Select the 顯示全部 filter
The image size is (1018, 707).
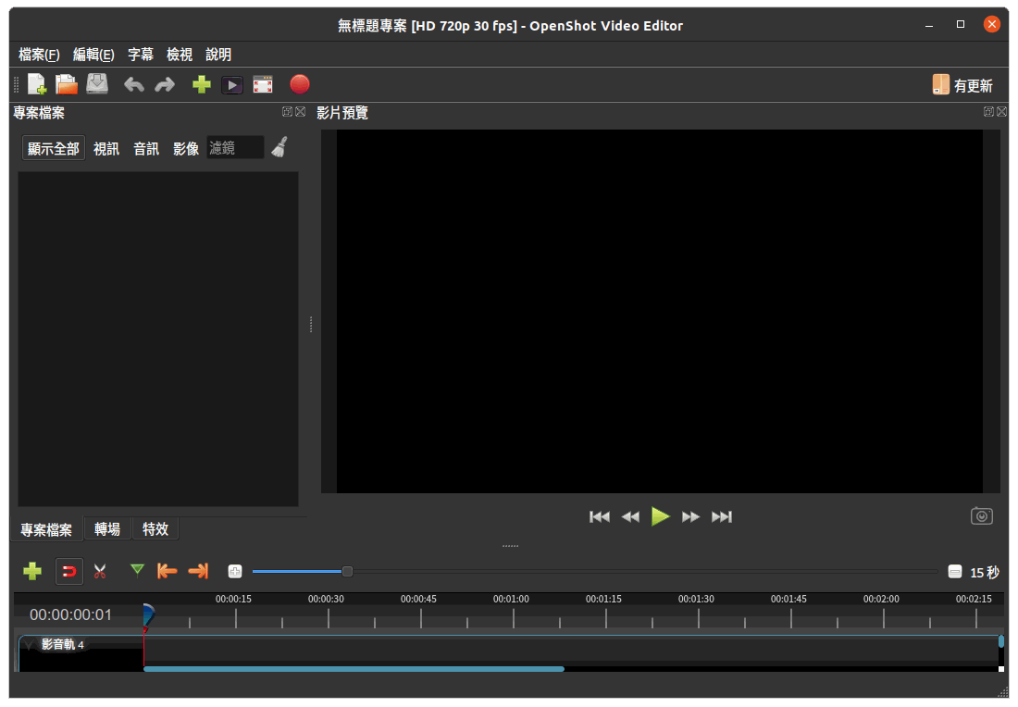(54, 149)
